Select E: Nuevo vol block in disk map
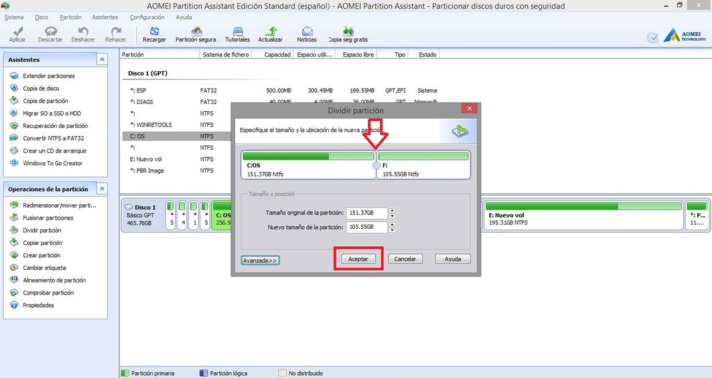Image resolution: width=712 pixels, height=378 pixels. 583,215
